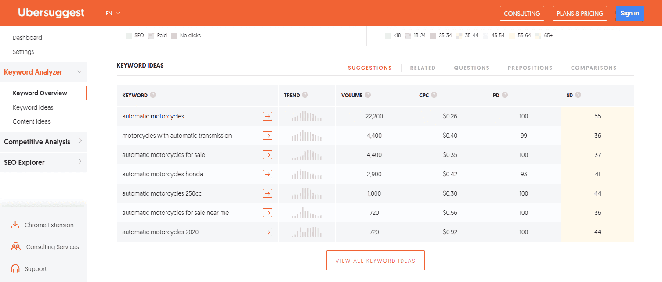Click the help icon next to the KEYWORD header
662x282 pixels.
click(152, 95)
